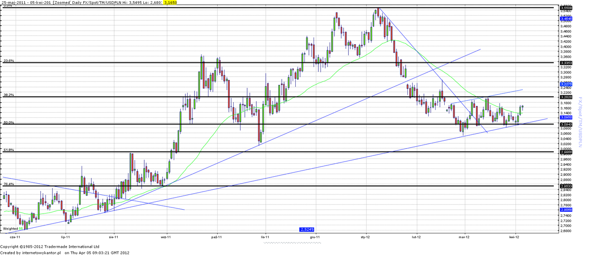Click the 61.8% Fibonacci retracement label
This screenshot has height=259, width=608.
(9, 150)
